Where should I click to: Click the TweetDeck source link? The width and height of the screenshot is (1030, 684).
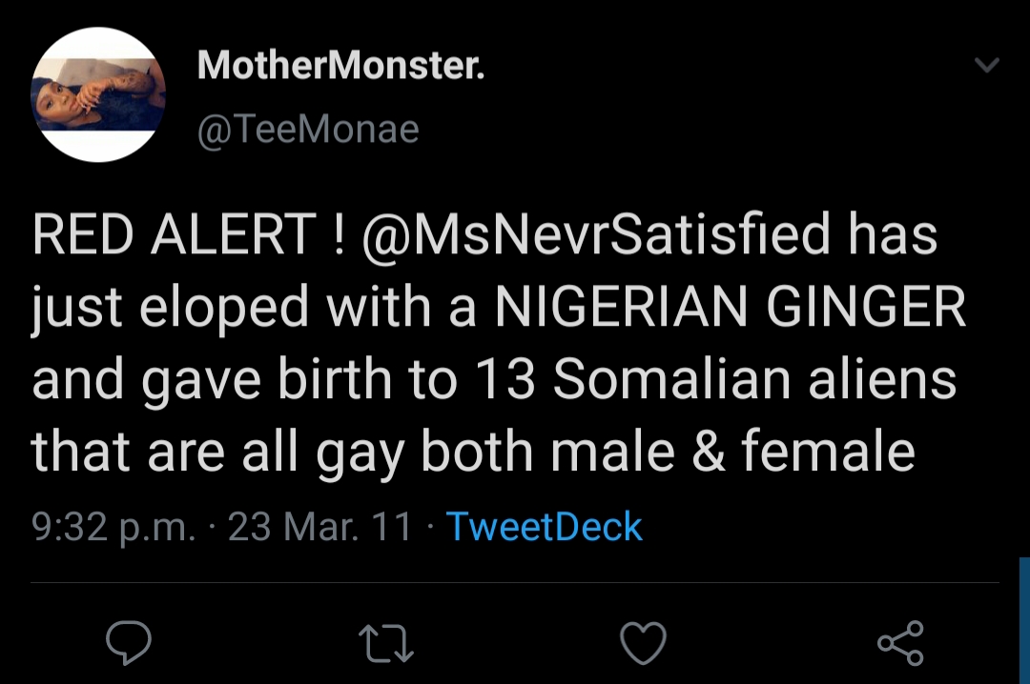(545, 527)
